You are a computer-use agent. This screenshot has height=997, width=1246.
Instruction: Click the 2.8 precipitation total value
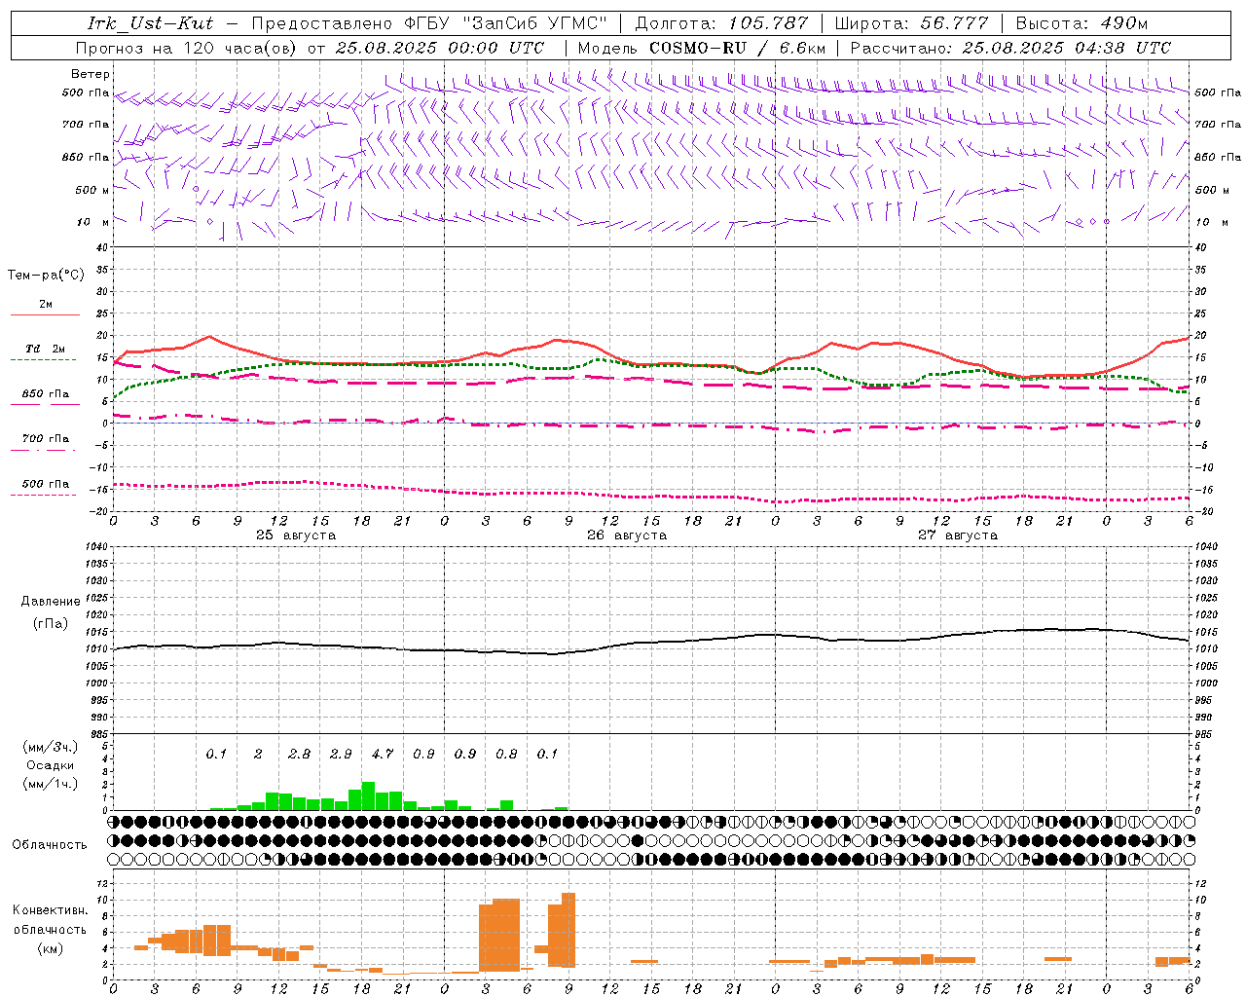click(300, 754)
